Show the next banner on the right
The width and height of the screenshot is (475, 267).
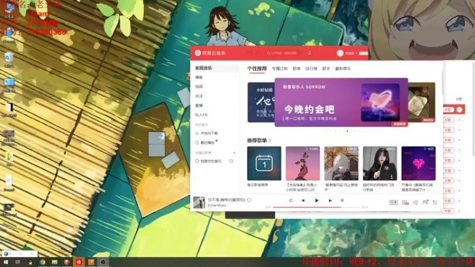click(x=422, y=102)
